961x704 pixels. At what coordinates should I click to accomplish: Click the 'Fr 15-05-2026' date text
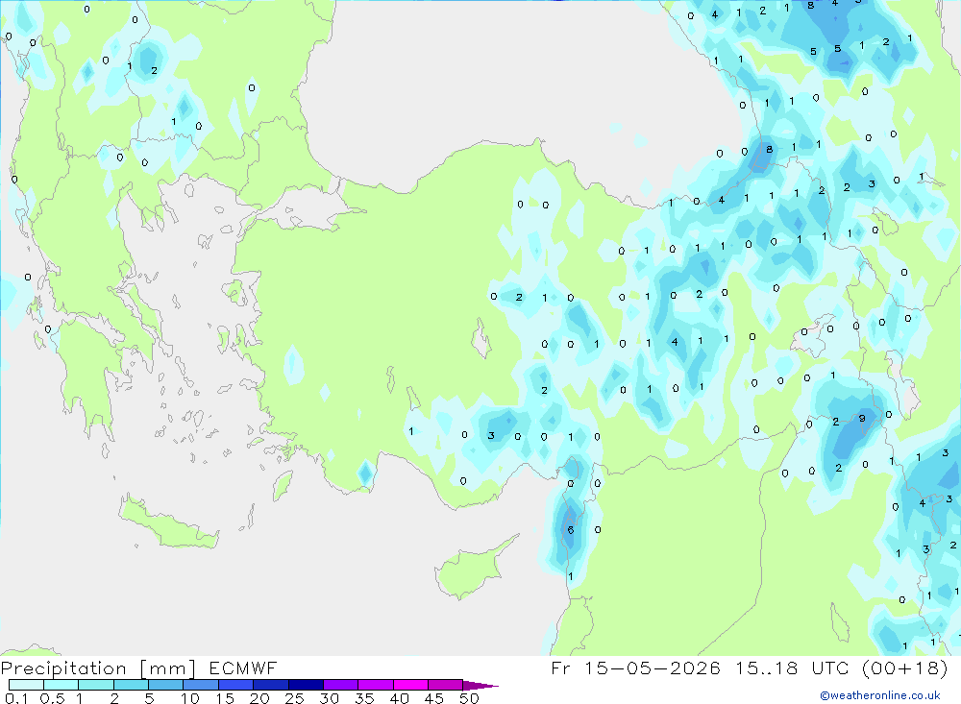point(635,668)
